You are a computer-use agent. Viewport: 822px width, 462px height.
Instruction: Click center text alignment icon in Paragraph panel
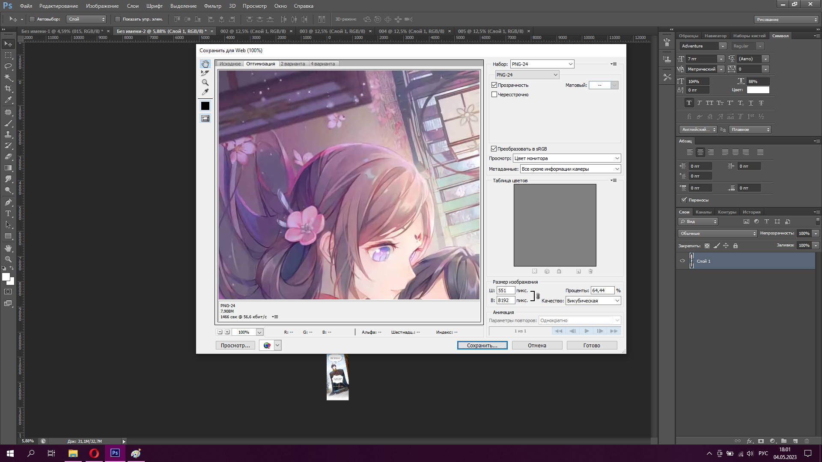[700, 152]
